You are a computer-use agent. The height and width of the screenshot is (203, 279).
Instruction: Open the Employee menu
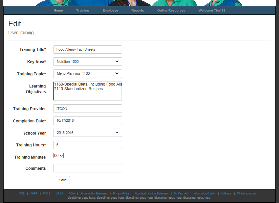click(110, 11)
